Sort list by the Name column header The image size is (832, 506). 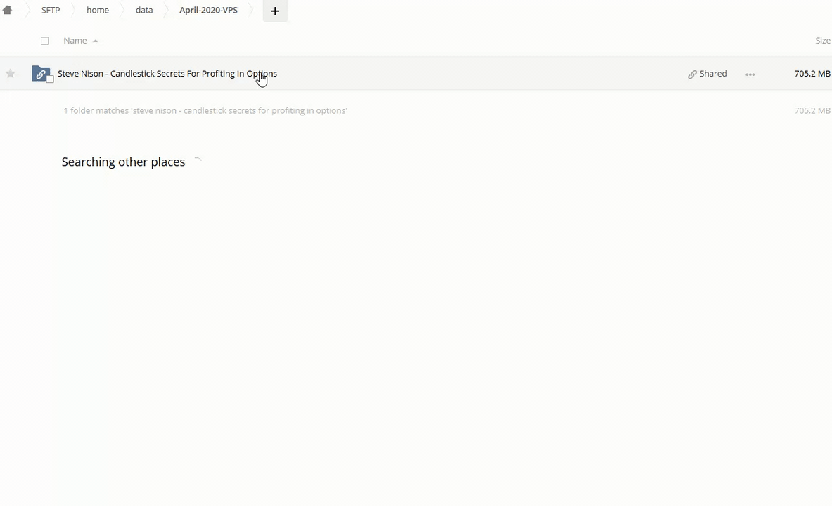pos(75,41)
